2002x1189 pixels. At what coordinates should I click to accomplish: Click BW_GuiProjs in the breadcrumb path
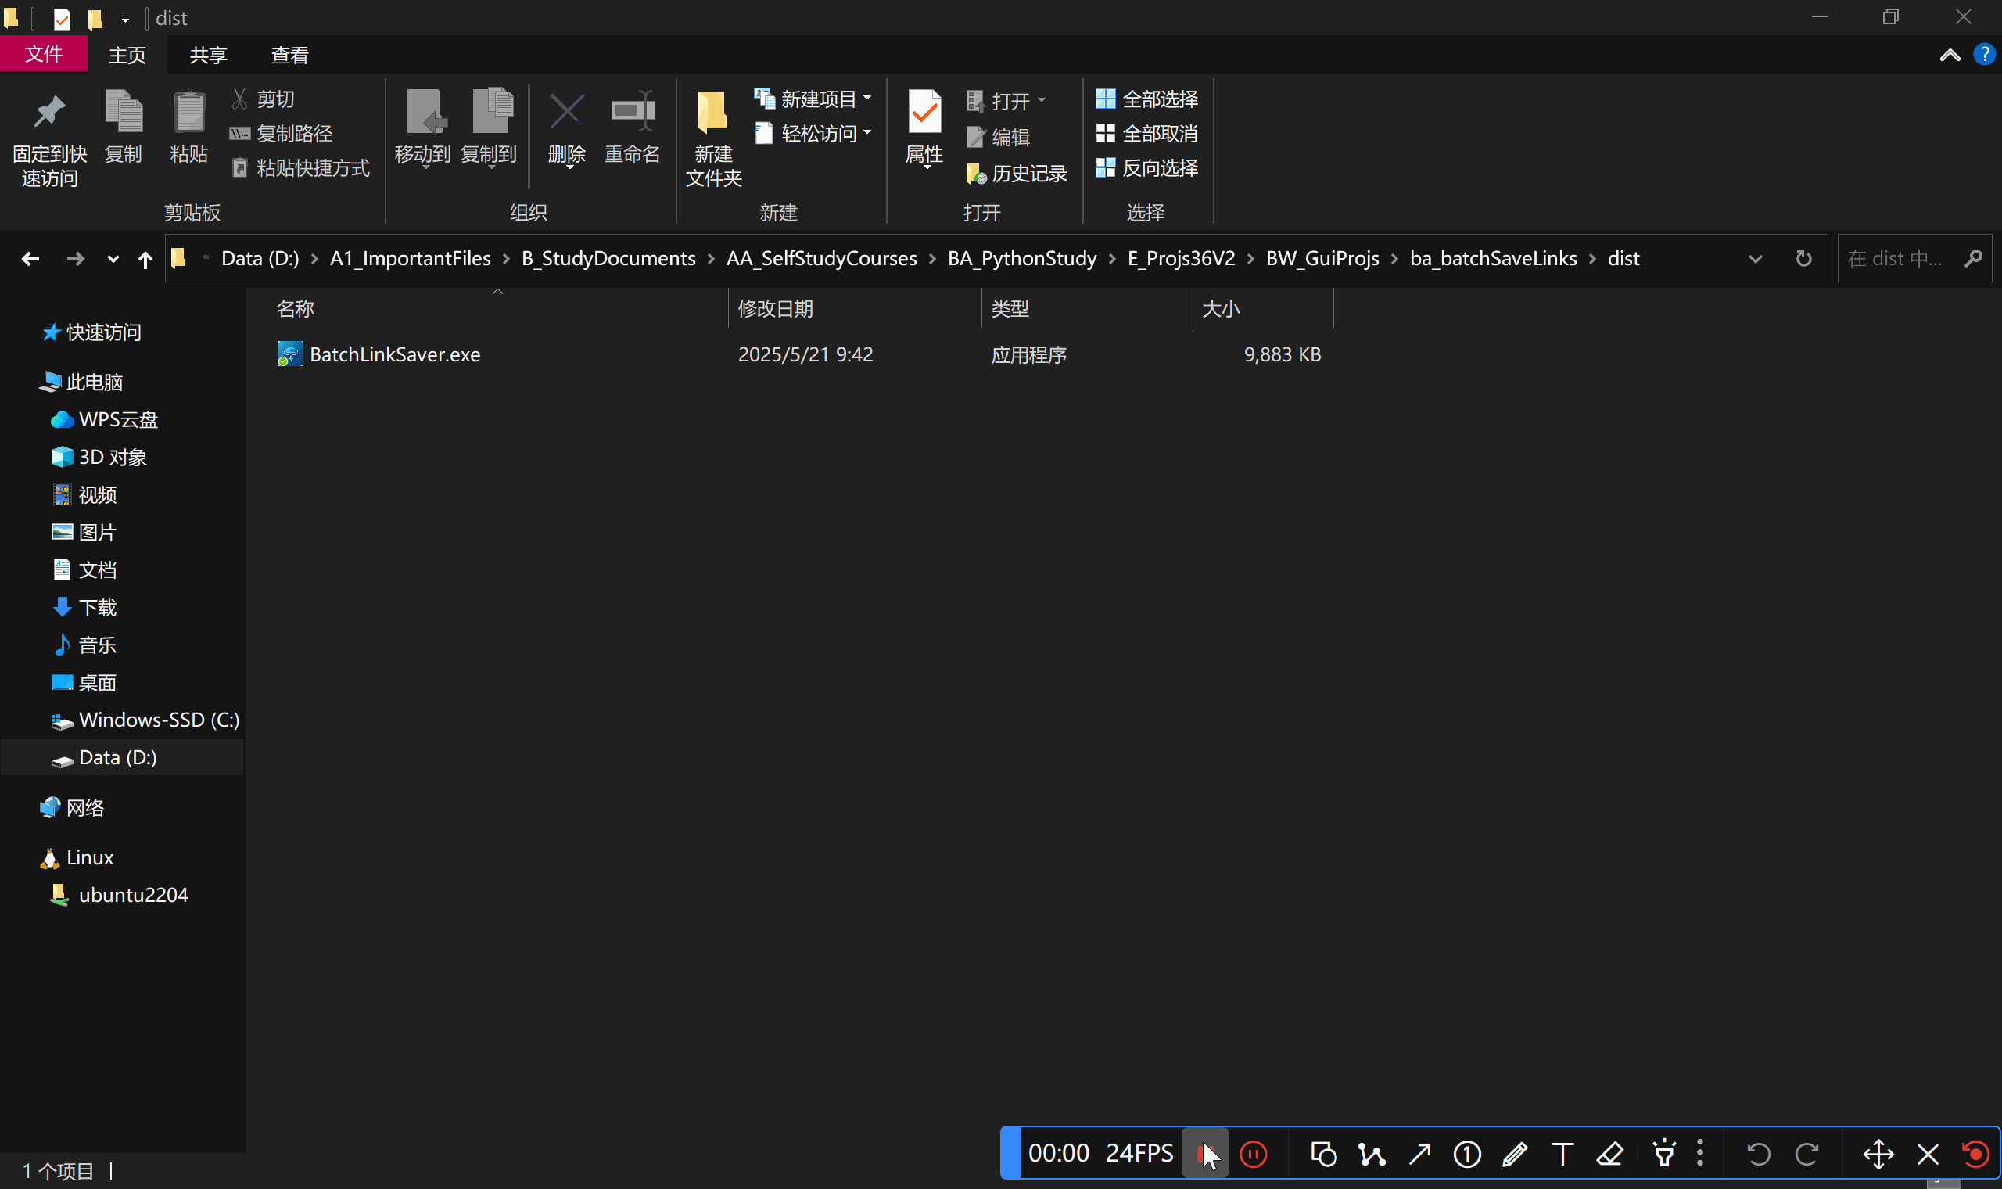tap(1322, 258)
